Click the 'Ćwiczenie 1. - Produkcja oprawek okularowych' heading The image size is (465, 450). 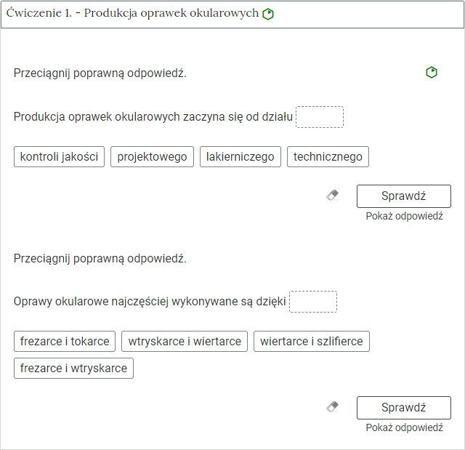tap(132, 15)
